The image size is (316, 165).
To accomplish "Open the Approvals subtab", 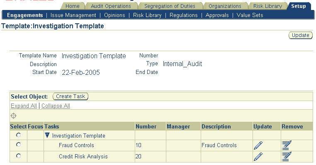I will [217, 15].
